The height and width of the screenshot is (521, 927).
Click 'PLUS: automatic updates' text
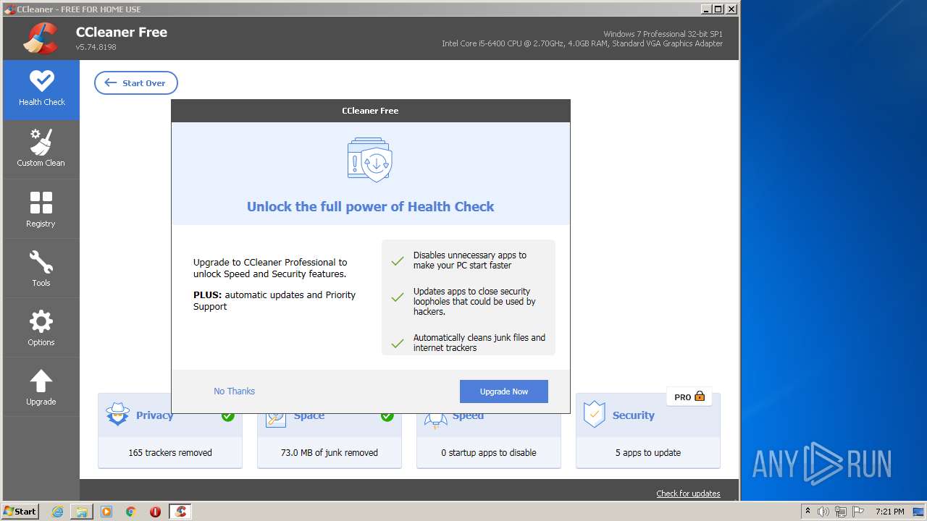point(274,300)
